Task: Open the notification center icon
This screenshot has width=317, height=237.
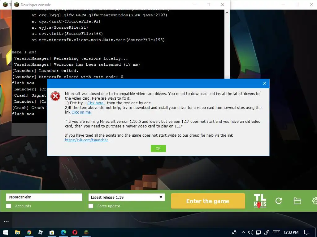Action: [x=307, y=232]
